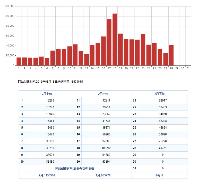Click the x-axis label 31
This screenshot has width=207, height=181.
point(188,68)
